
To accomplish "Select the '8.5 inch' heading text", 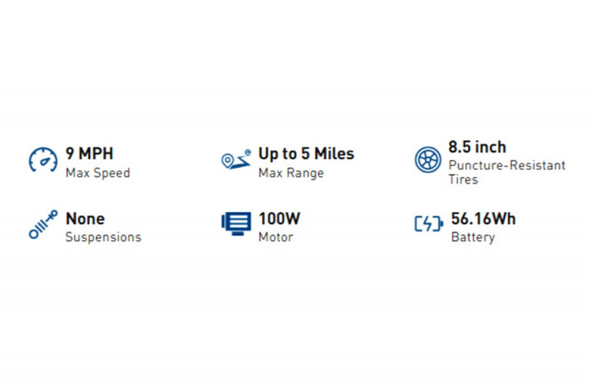I will (477, 147).
